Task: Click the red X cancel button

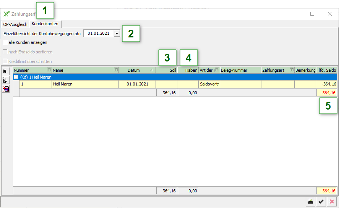Action: [332, 202]
